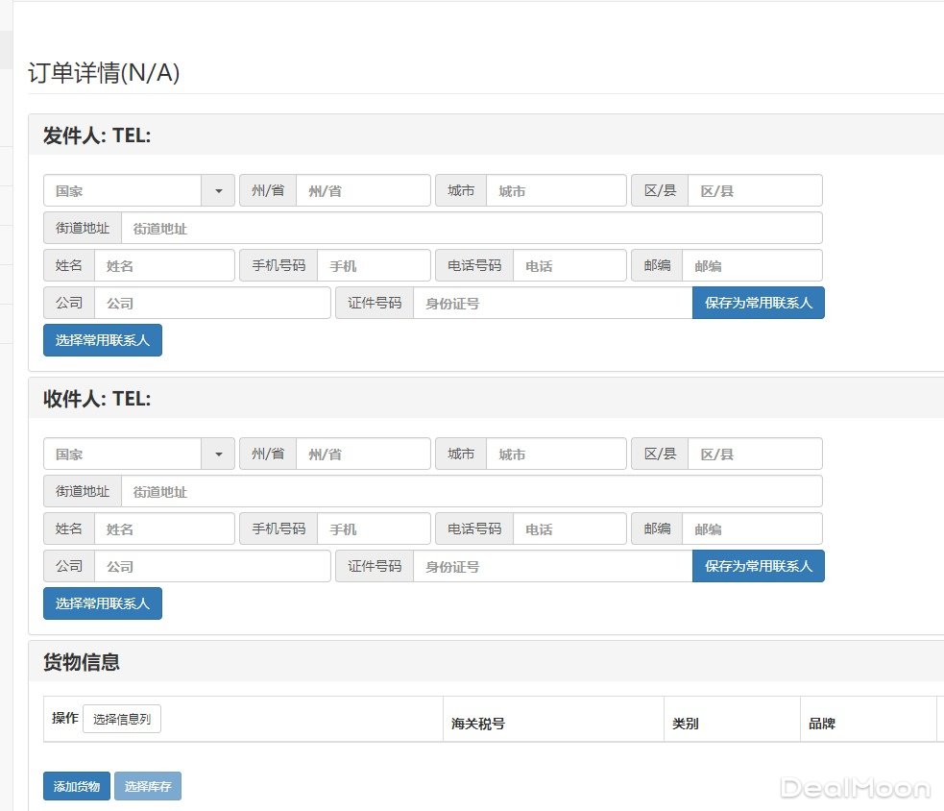Click sender's 保存为常用联系人 button
This screenshot has height=811, width=944.
click(758, 303)
